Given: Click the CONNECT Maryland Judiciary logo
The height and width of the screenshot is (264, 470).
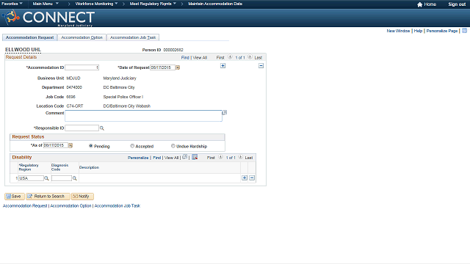Looking at the screenshot, I should coord(48,18).
